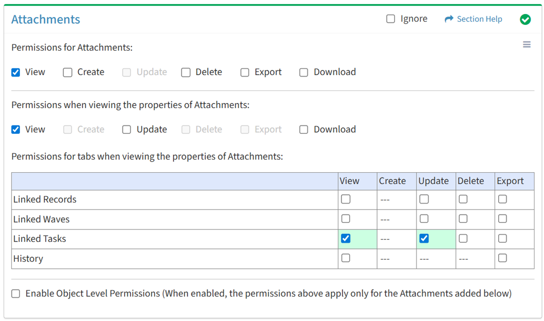Check the Delete box for Linked Tasks
Screen dimensions: 544x321
pos(463,238)
